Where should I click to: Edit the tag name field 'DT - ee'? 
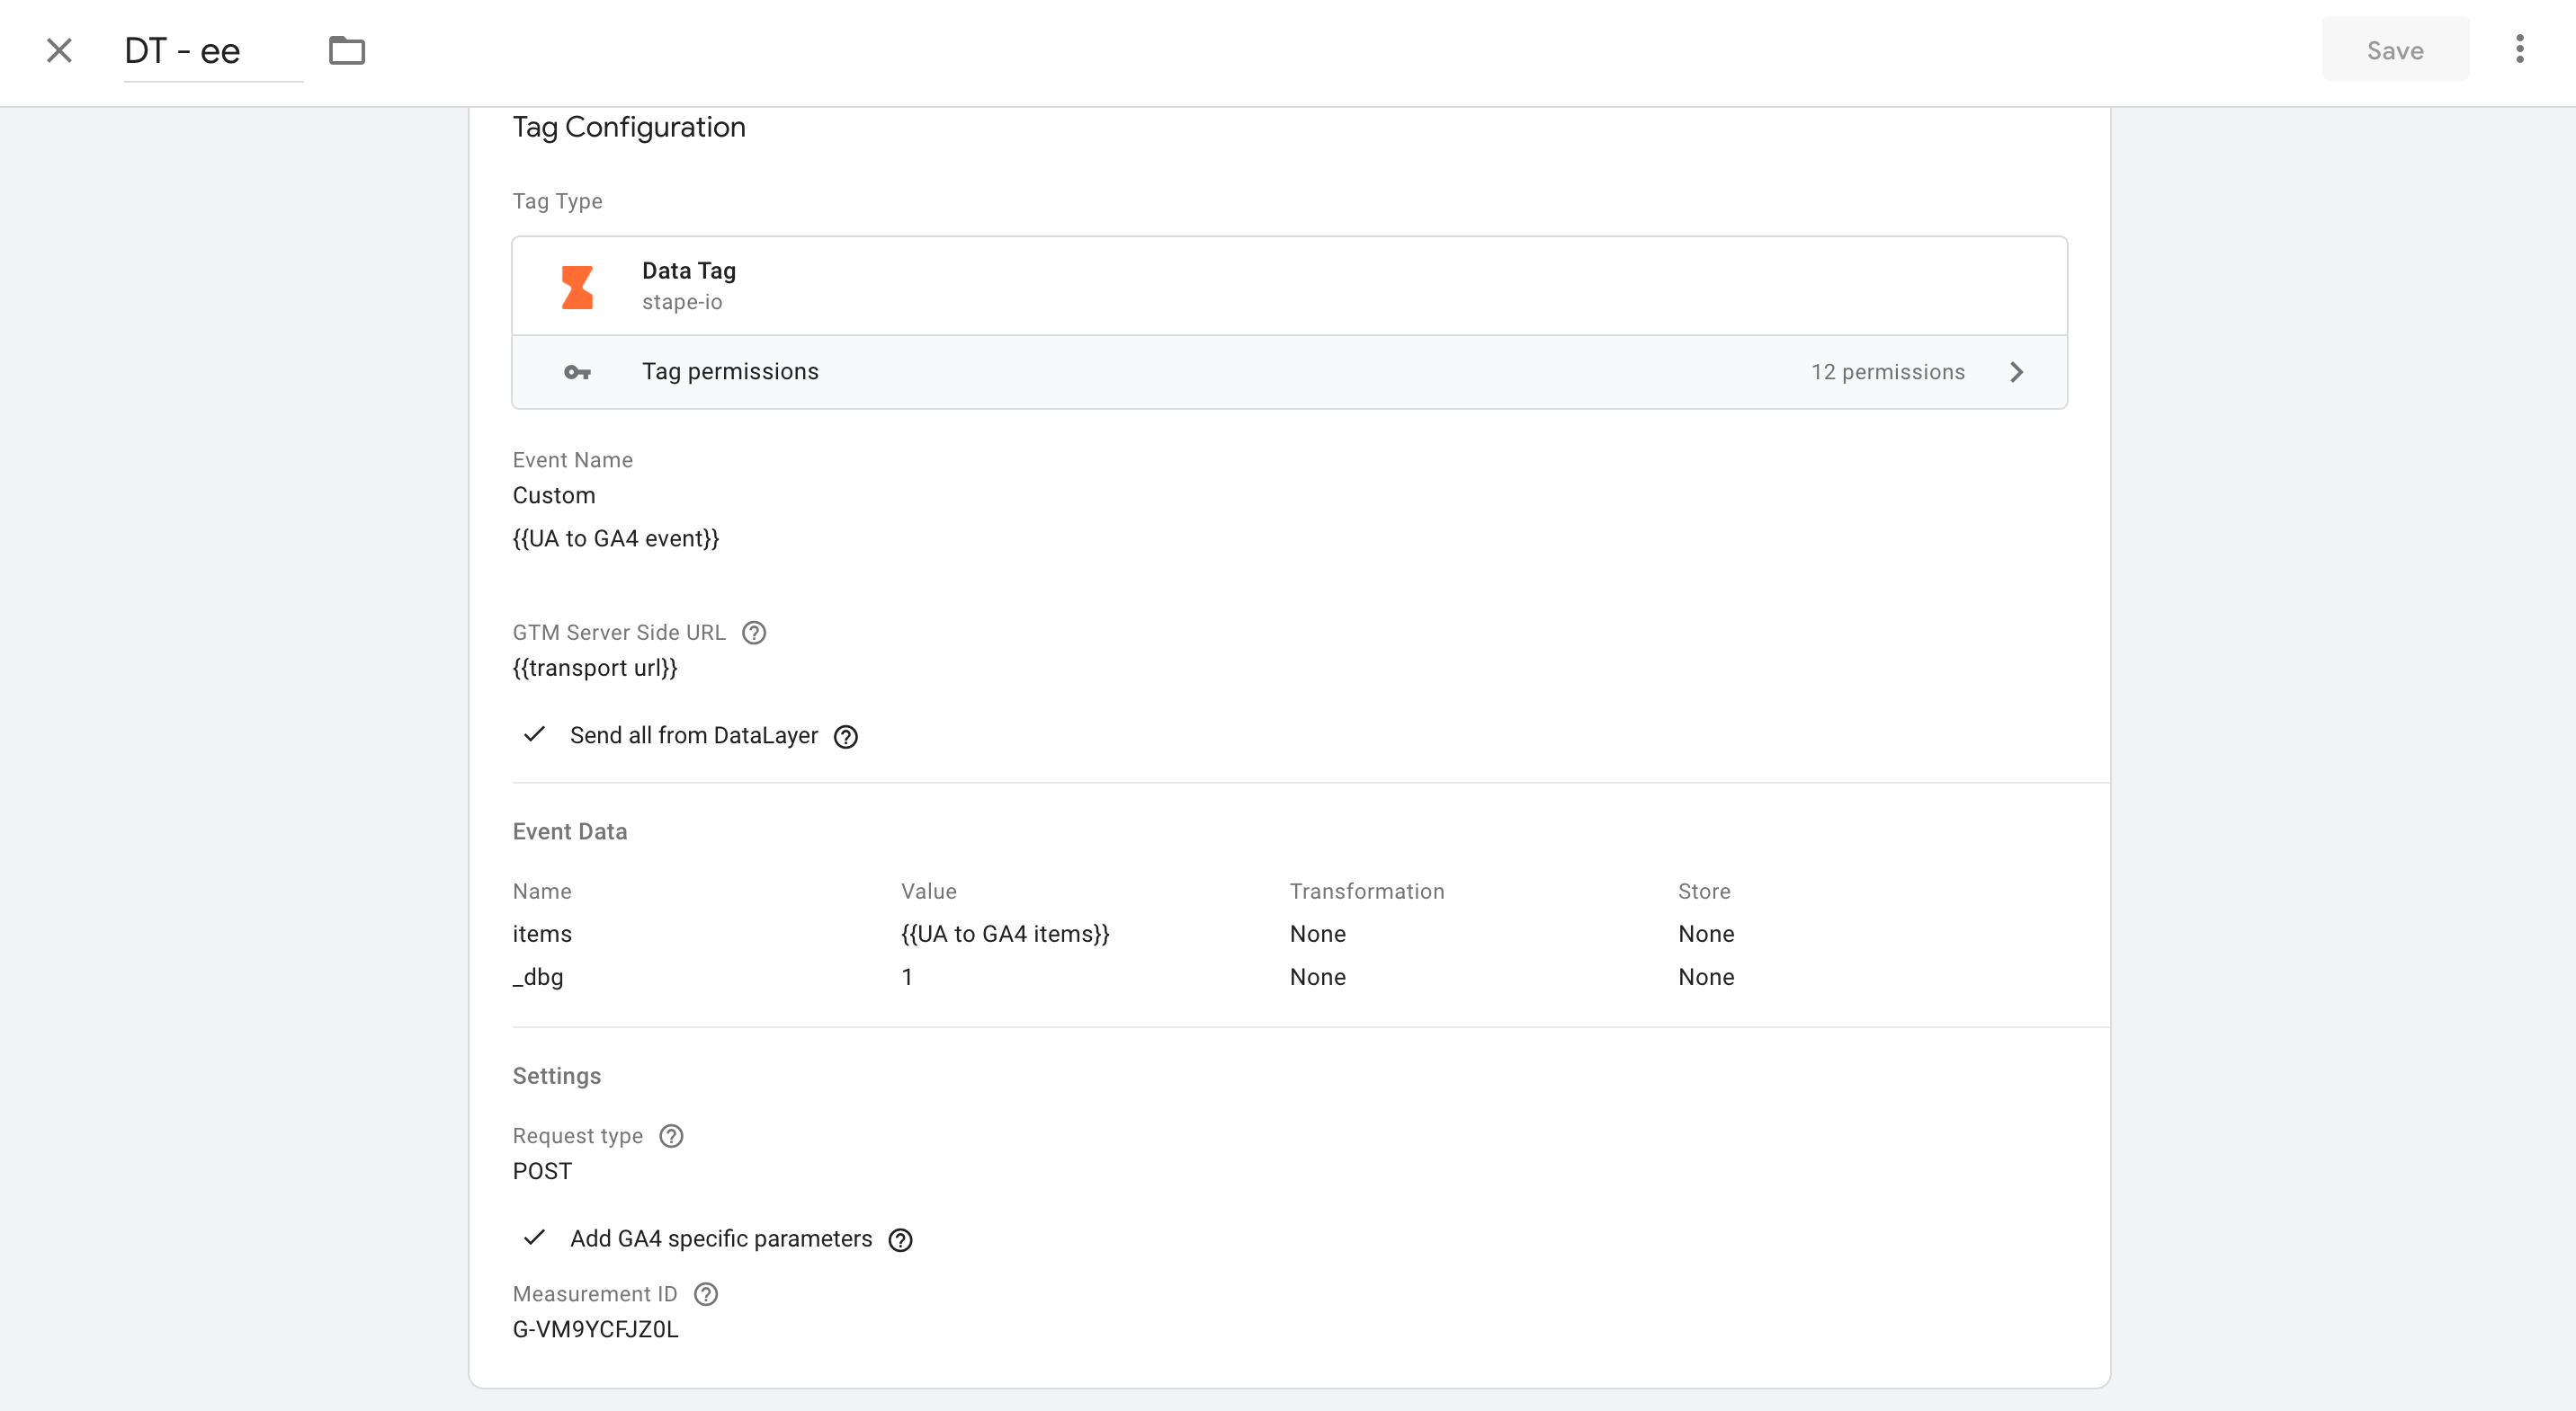(213, 51)
